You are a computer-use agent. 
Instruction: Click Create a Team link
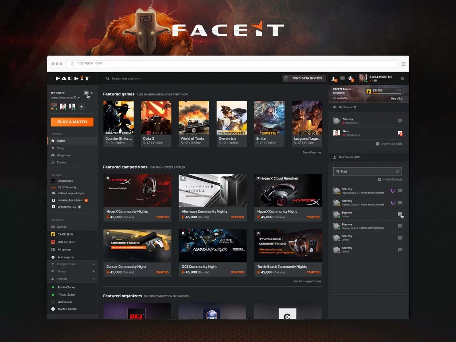coord(389,144)
